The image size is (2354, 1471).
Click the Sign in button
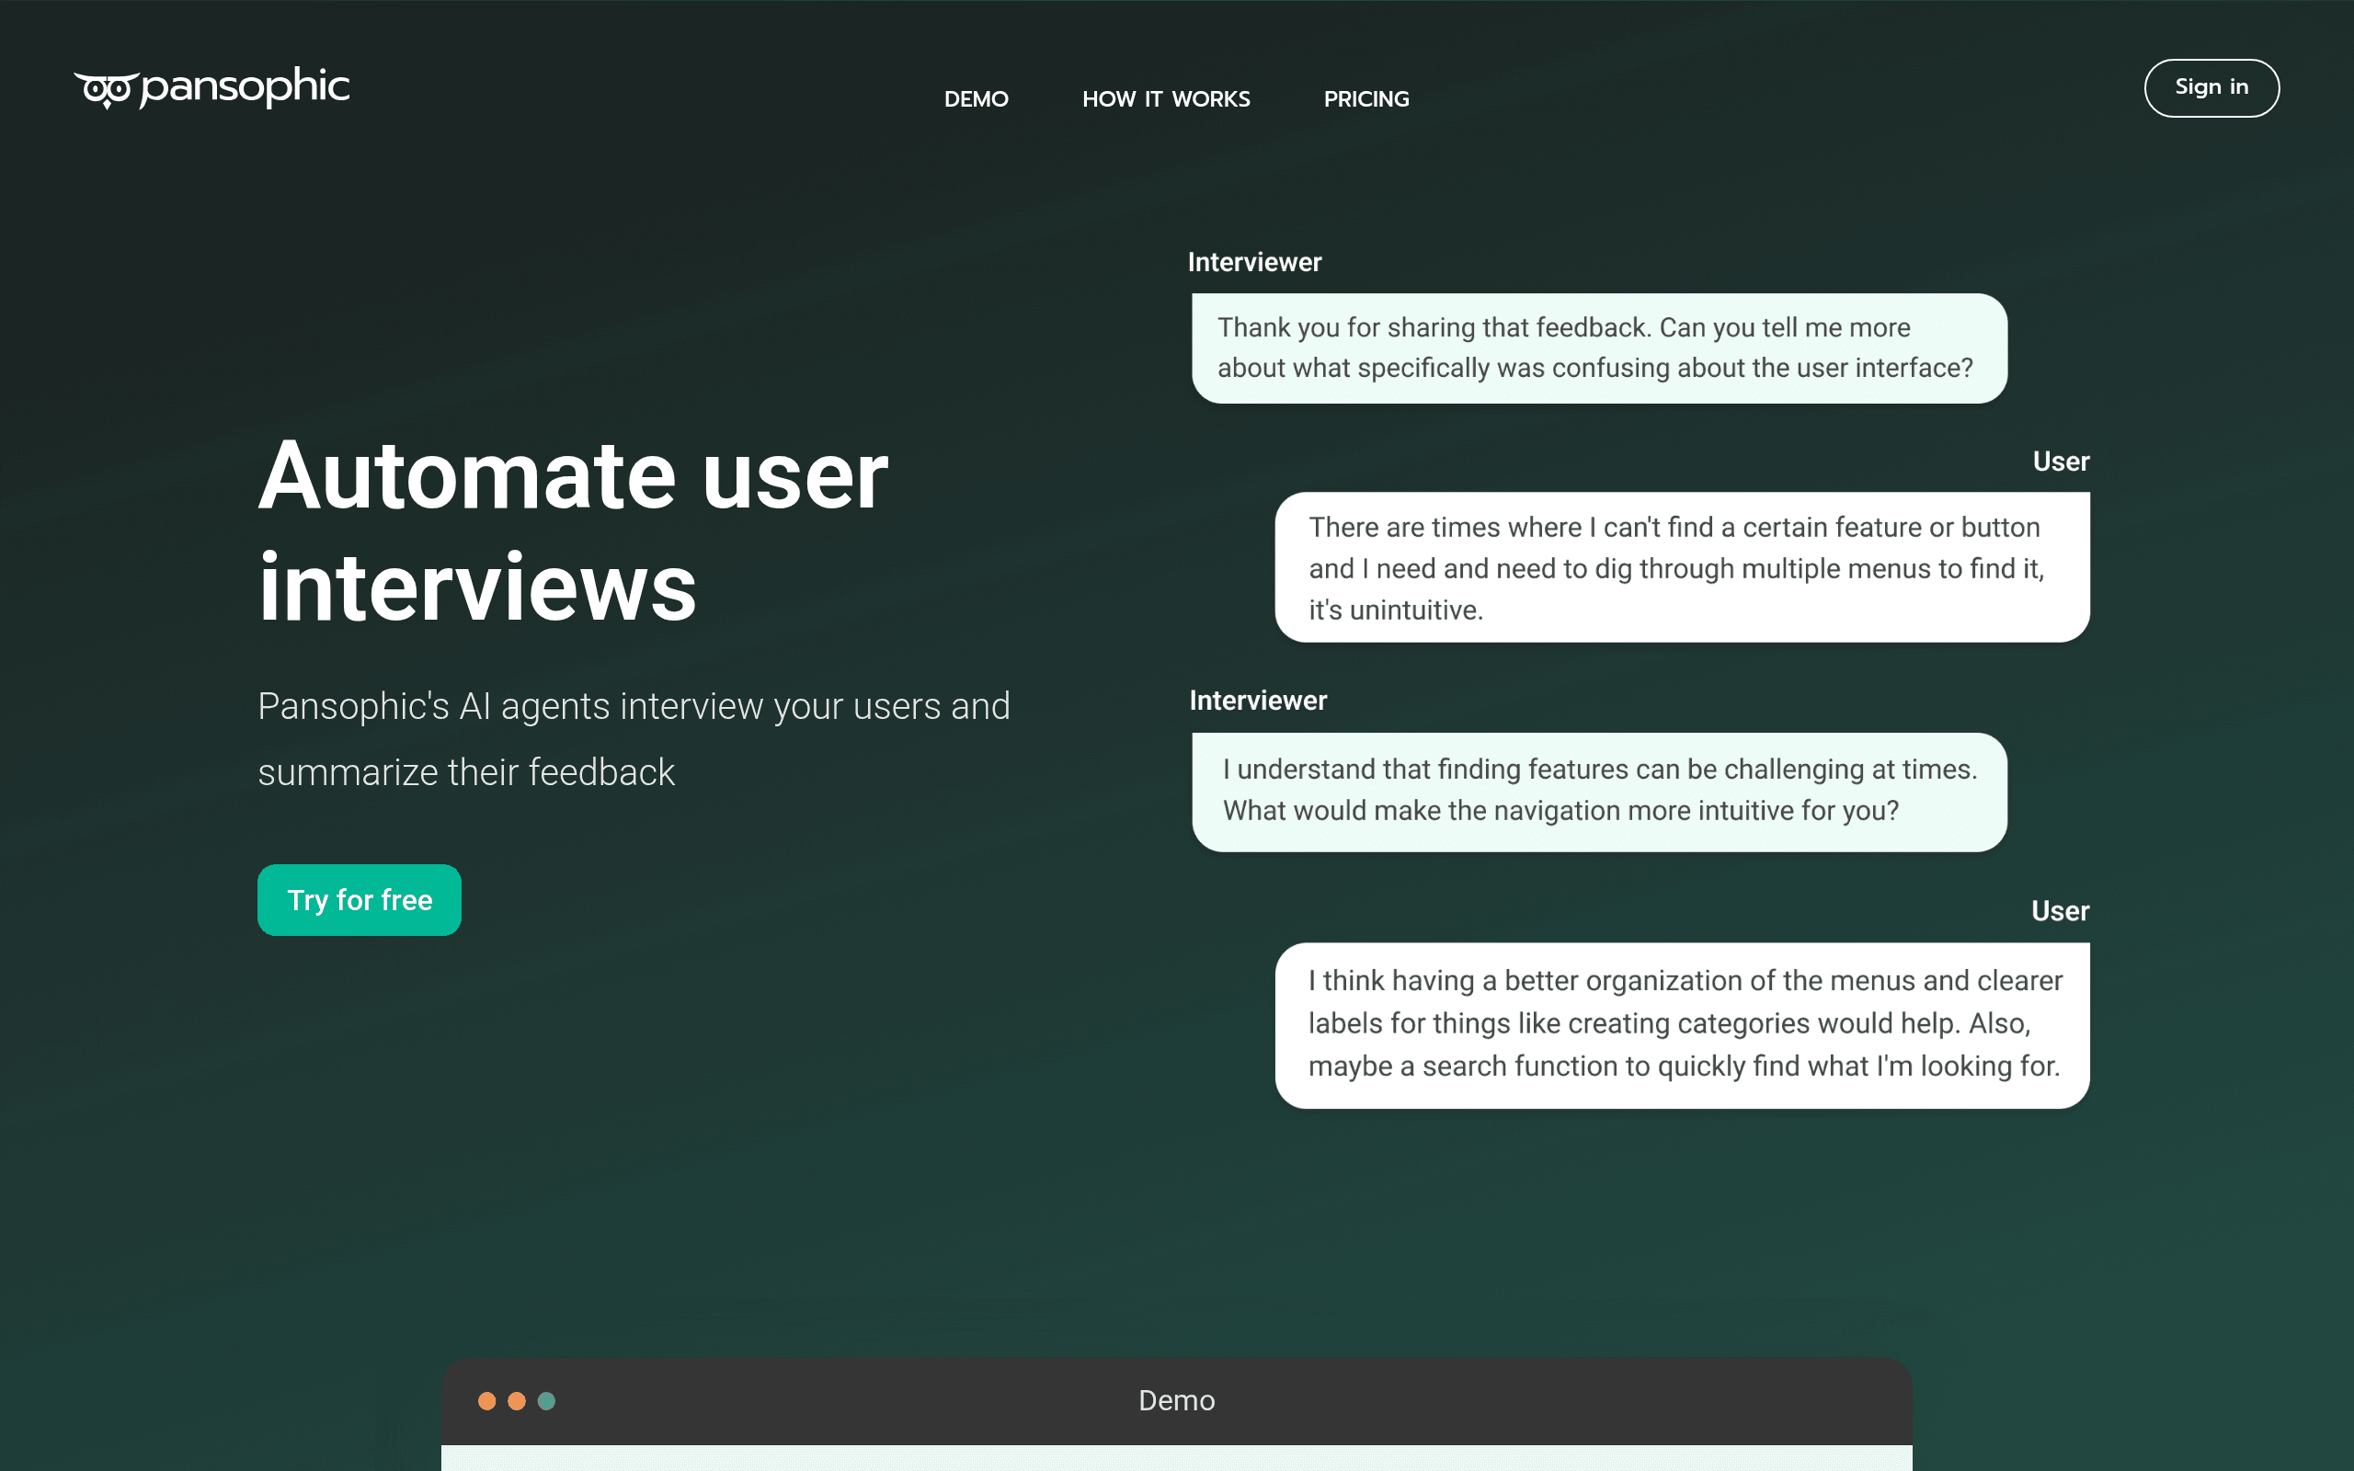coord(2211,87)
